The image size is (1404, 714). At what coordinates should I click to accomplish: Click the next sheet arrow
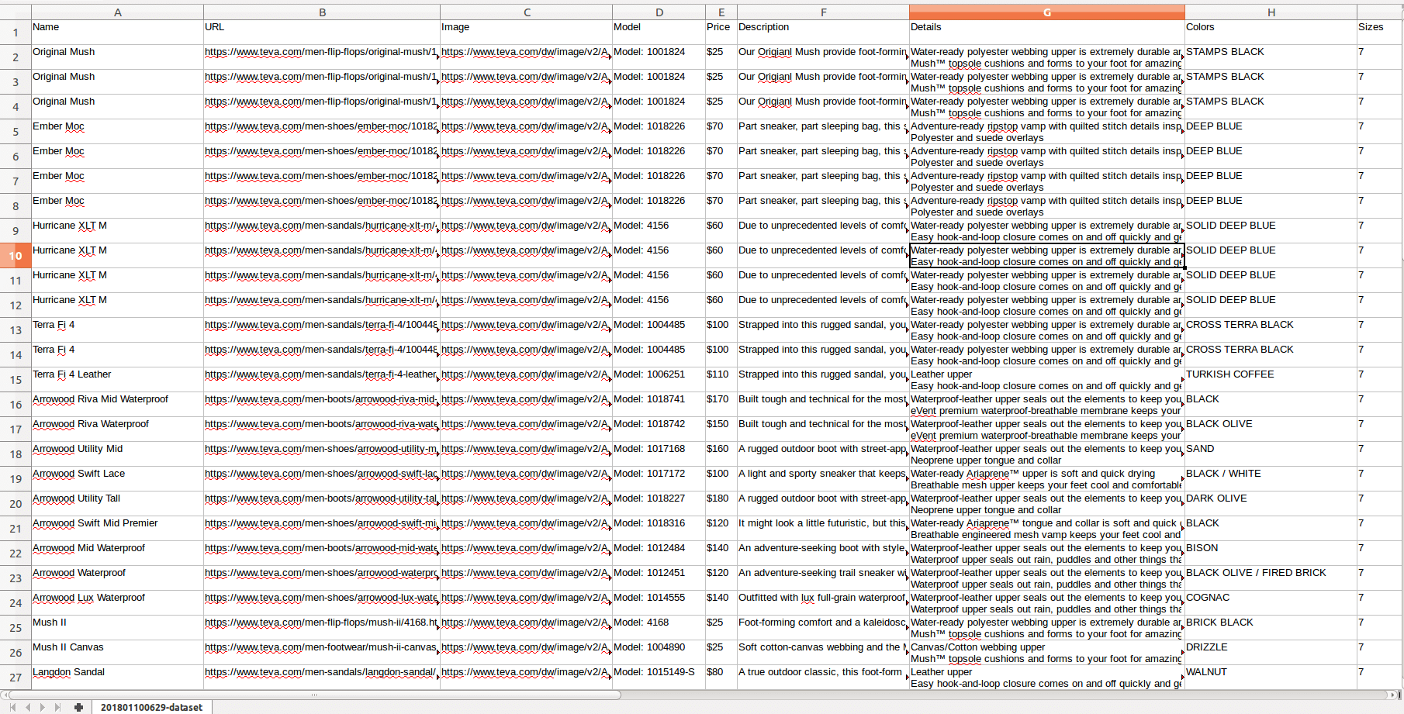43,707
